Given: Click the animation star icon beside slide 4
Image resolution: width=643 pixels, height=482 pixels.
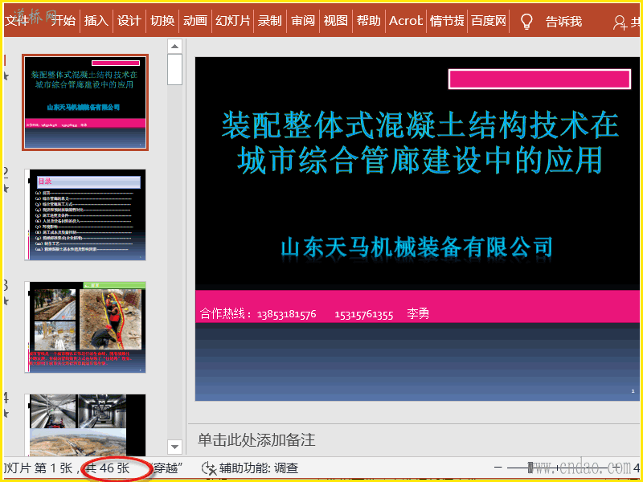Looking at the screenshot, I should click(6, 414).
